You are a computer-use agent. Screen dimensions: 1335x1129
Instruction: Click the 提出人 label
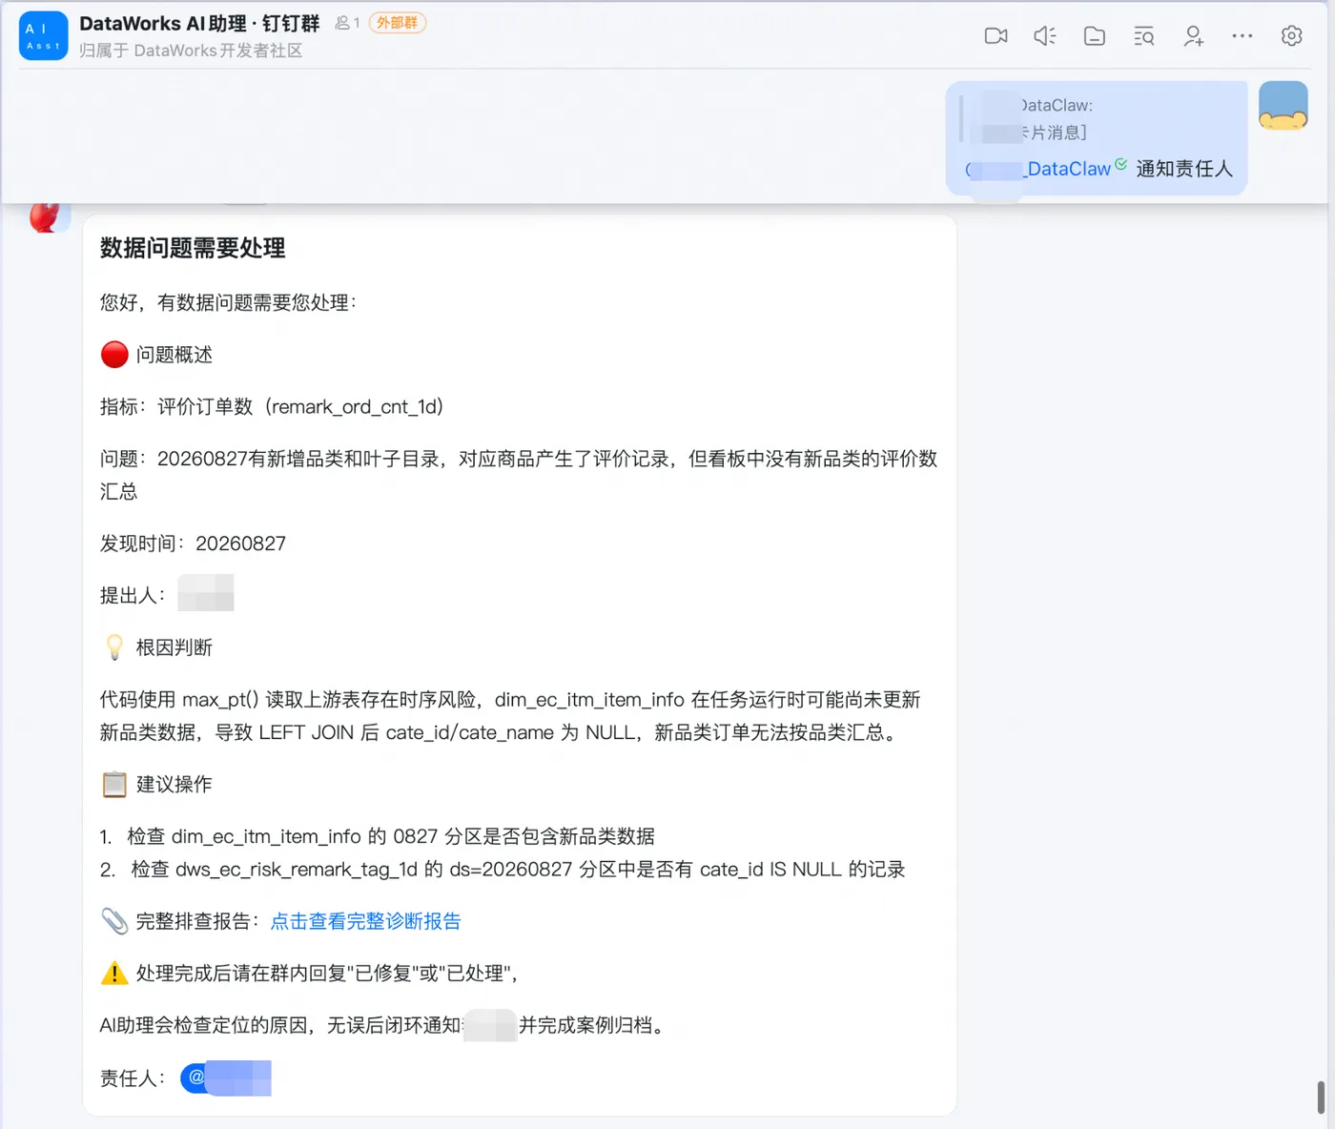click(x=133, y=595)
